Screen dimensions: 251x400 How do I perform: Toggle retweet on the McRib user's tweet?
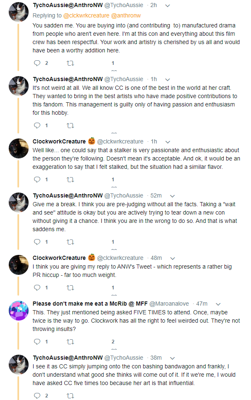[x=71, y=341]
